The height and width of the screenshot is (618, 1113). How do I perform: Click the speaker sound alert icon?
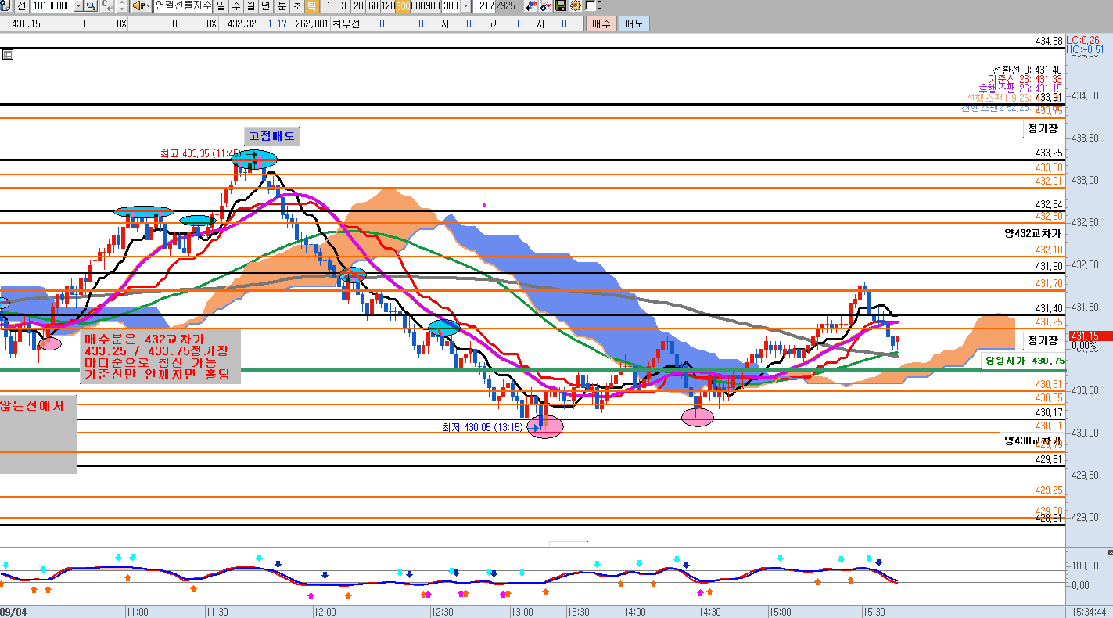click(138, 6)
